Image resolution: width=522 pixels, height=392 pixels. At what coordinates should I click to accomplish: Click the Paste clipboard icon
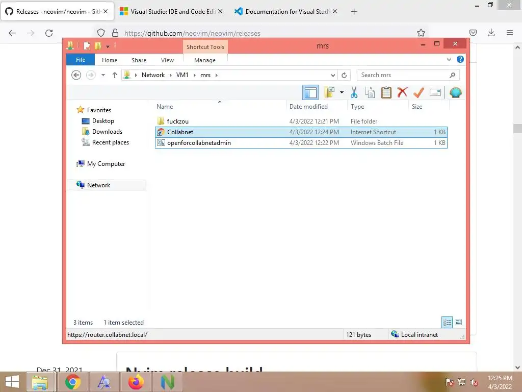pos(386,92)
